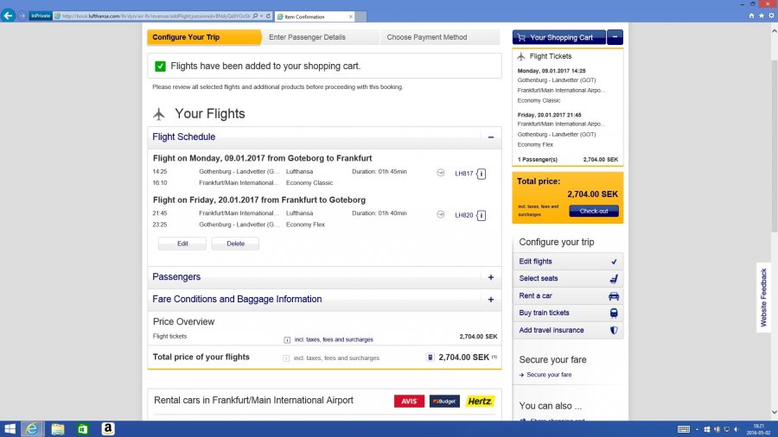The image size is (778, 437).
Task: Collapse the shopping cart panel with the minus button
Action: 615,37
